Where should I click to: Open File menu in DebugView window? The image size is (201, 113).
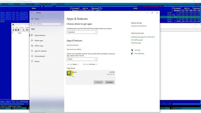pyautogui.click(x=13, y=27)
